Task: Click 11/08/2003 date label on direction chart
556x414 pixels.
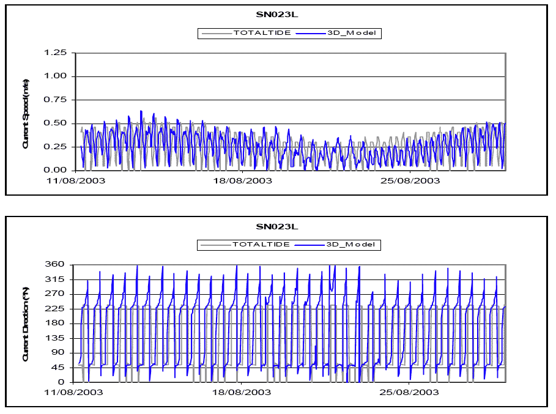Action: (x=75, y=393)
